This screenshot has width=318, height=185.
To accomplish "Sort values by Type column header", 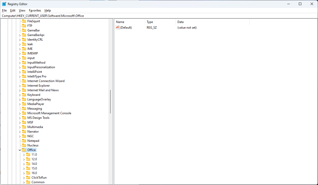I will [160, 22].
